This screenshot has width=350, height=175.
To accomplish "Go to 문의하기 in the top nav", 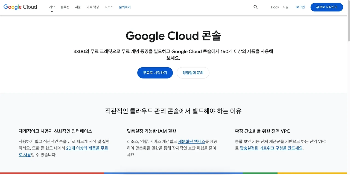I will (x=125, y=7).
